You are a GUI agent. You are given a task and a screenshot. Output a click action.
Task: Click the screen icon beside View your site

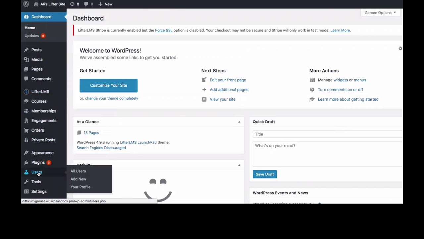pos(204,99)
